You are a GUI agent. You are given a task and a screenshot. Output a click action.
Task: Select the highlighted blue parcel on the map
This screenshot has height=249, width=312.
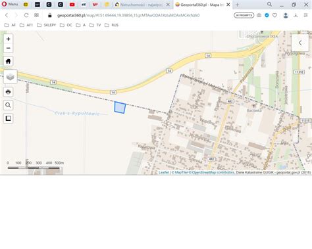tap(120, 108)
